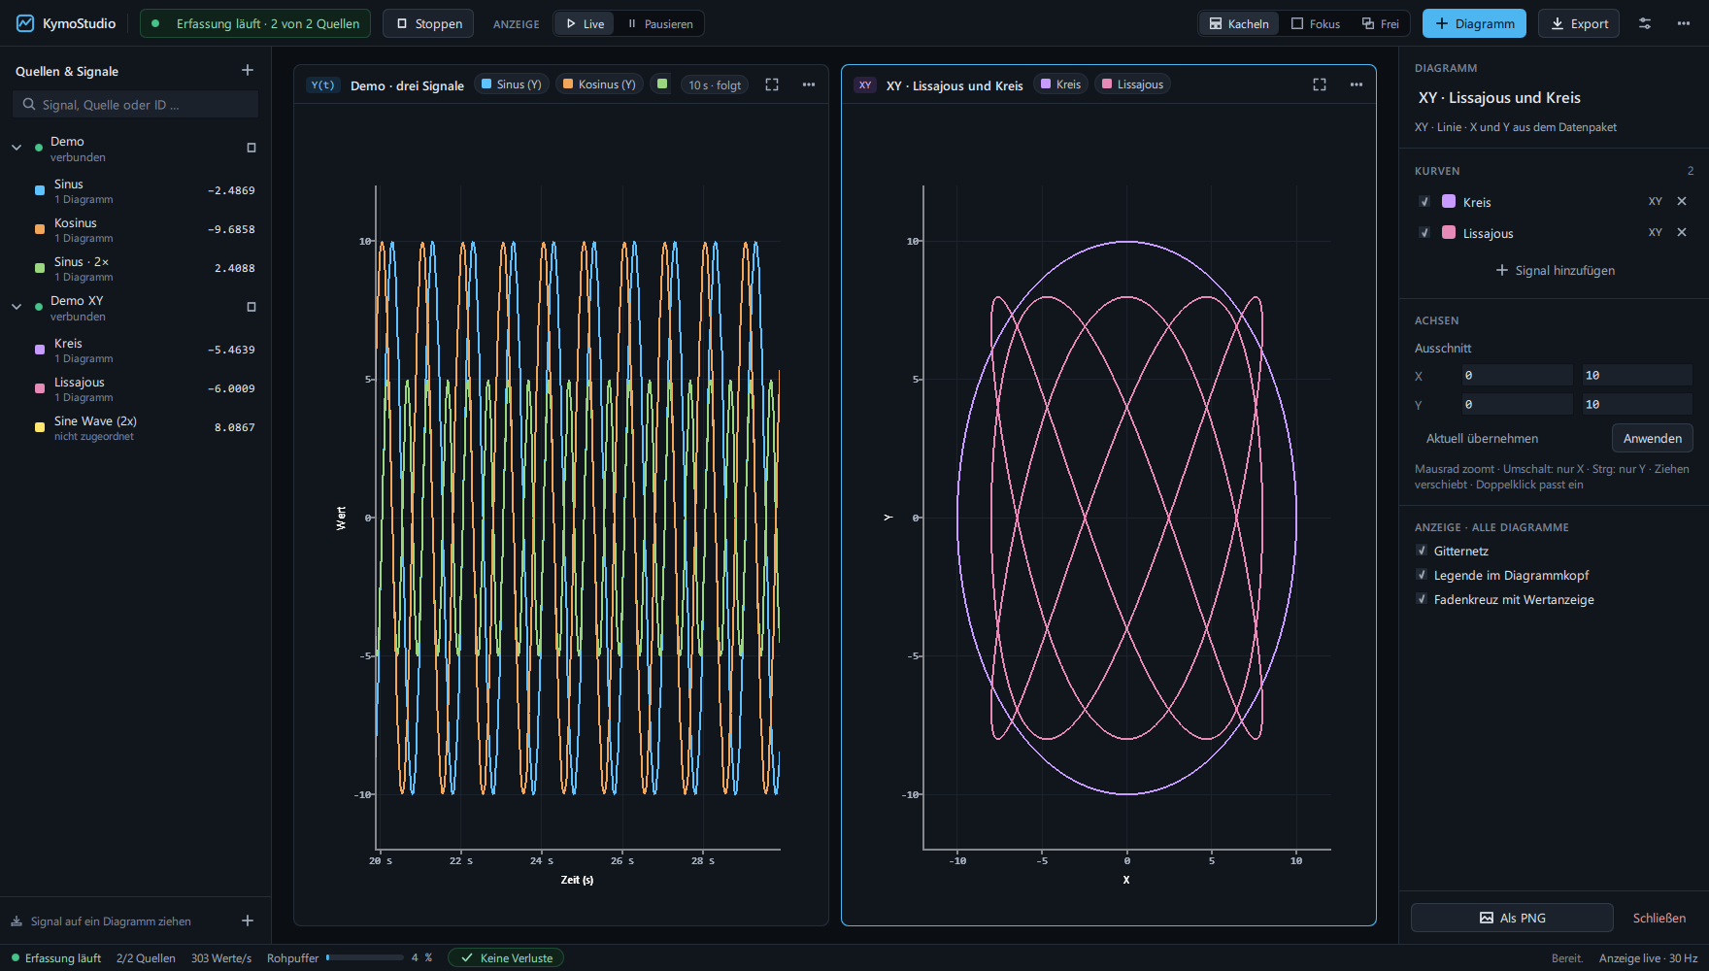Click the Rohpuffer progress bar
1709x971 pixels.
coord(365,957)
